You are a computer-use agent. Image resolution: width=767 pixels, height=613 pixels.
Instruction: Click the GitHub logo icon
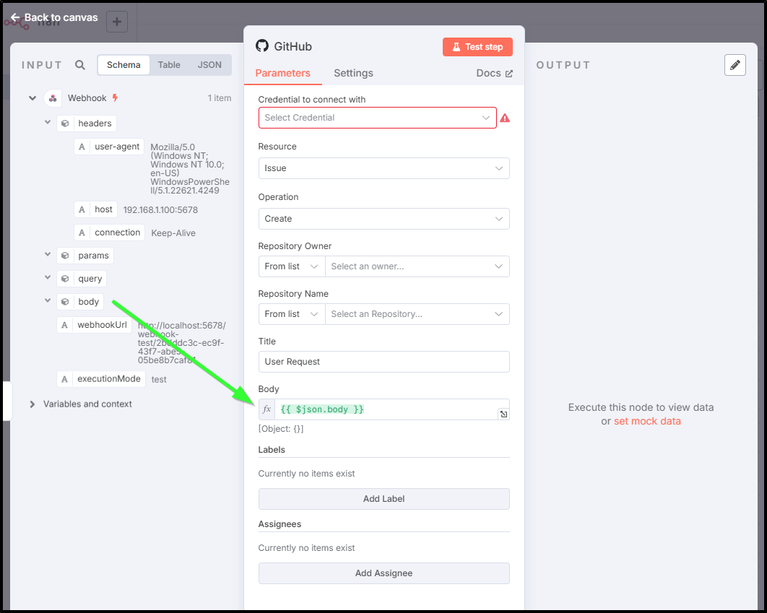(x=262, y=46)
